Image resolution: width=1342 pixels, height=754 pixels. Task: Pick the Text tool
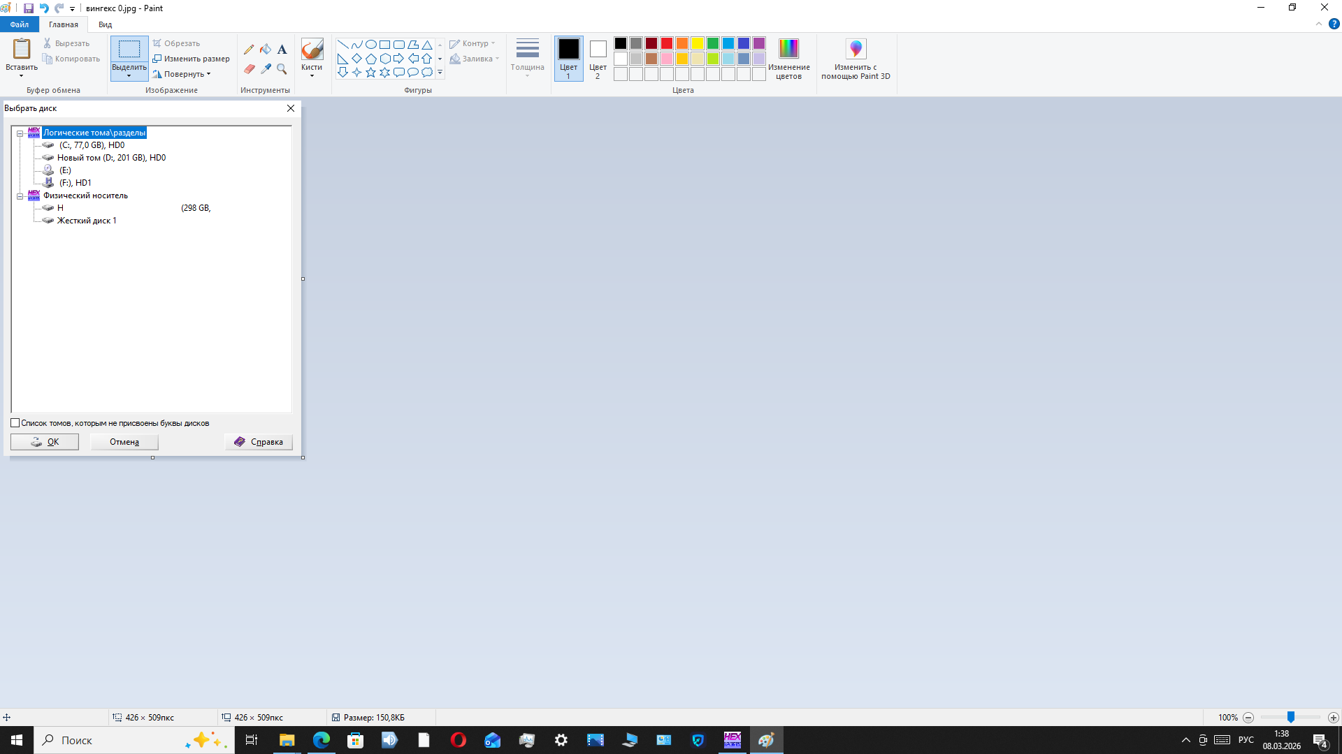pyautogui.click(x=282, y=50)
